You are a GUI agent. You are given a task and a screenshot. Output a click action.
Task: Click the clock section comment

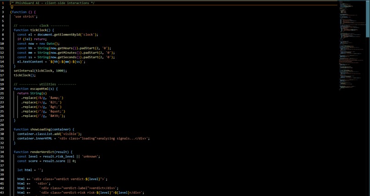tap(41, 26)
